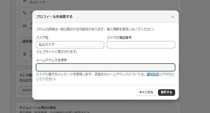Click the location pin icon in background page

(x=25, y=54)
